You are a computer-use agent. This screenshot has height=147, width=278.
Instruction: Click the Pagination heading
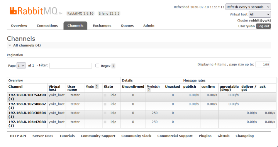pos(15,55)
